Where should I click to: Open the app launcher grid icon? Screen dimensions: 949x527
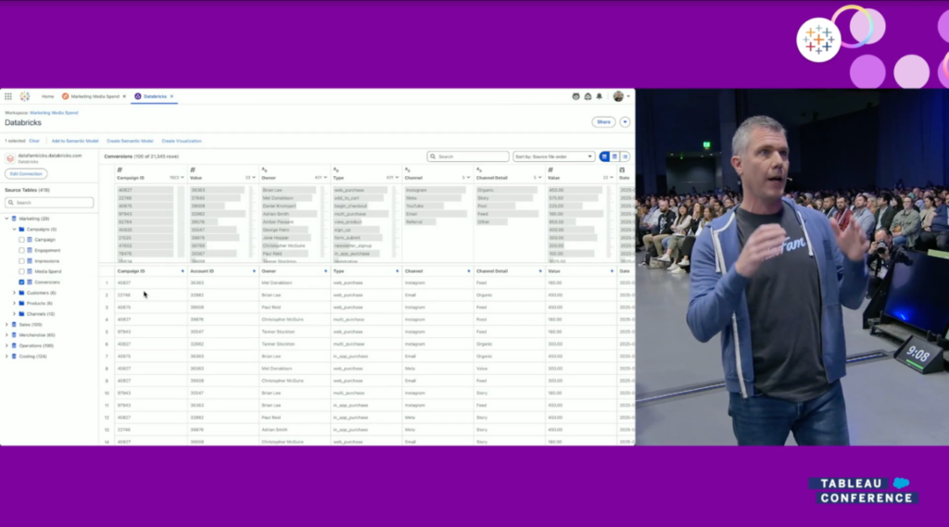[7, 96]
